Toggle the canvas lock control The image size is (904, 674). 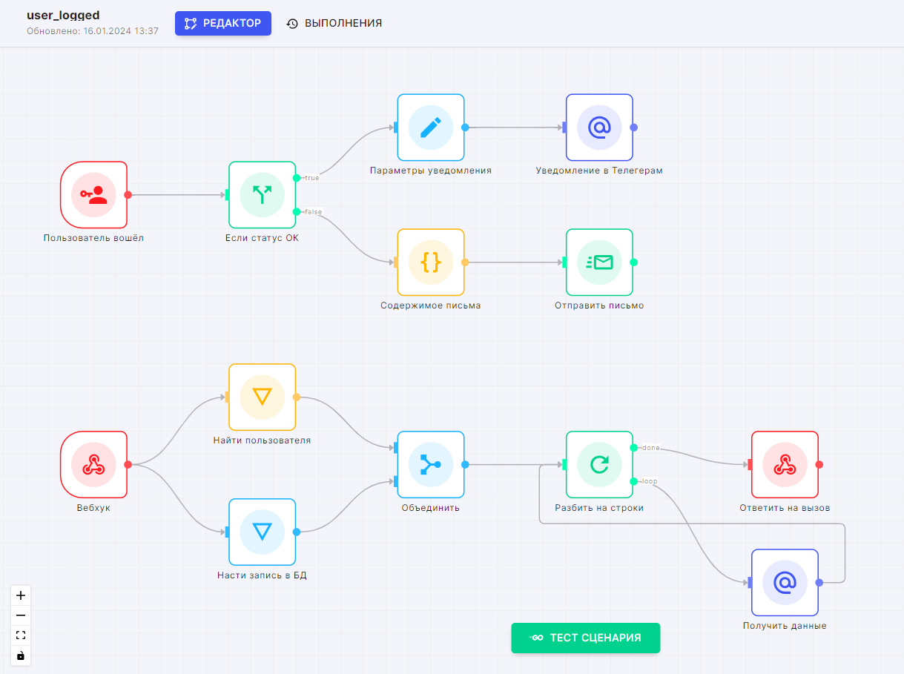(x=21, y=655)
